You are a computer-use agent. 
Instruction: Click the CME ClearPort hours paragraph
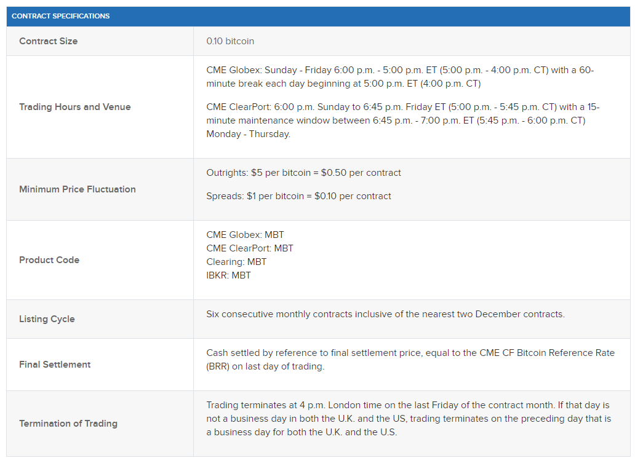[x=403, y=120]
